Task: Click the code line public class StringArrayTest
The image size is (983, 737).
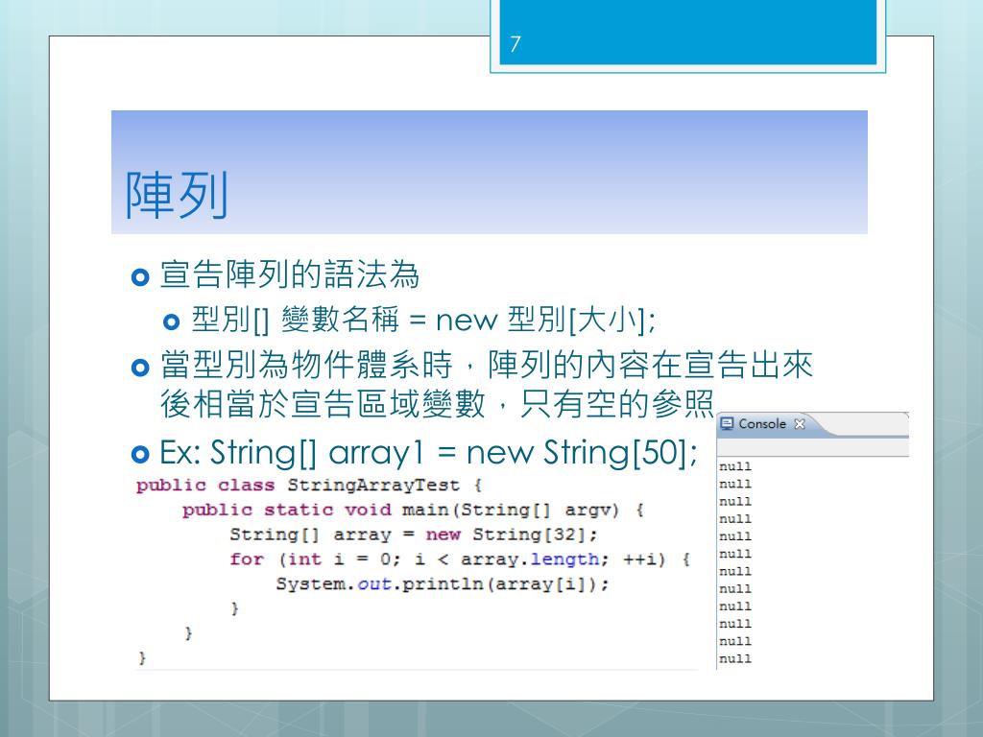Action: (x=309, y=485)
